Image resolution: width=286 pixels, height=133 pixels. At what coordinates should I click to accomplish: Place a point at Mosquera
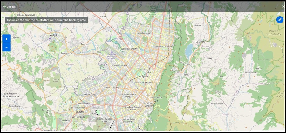(66, 53)
